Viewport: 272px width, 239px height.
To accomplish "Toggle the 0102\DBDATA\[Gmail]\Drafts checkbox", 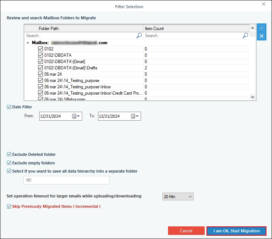I will click(40, 68).
